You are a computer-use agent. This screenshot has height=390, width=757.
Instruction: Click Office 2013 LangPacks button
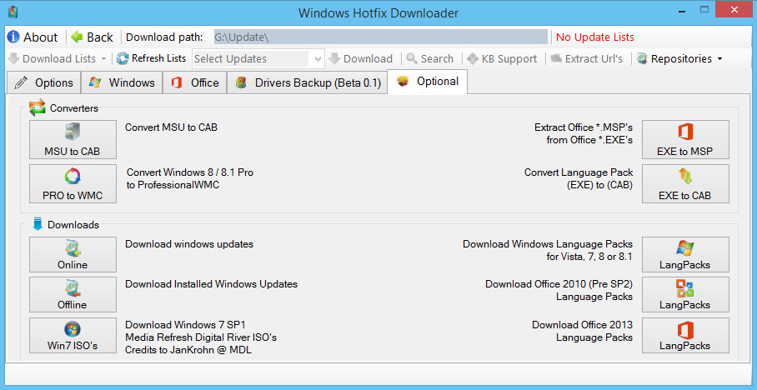[685, 336]
